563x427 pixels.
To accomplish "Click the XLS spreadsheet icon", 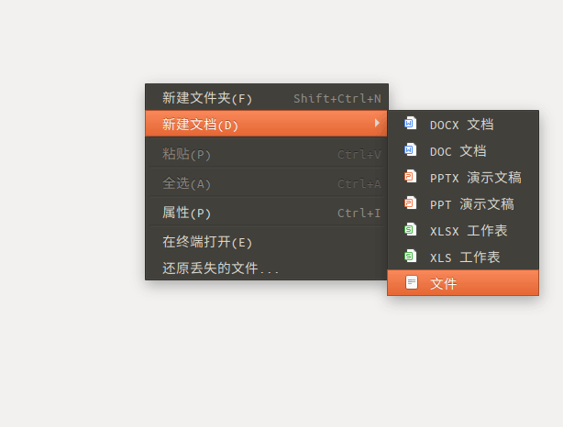I will pos(411,257).
